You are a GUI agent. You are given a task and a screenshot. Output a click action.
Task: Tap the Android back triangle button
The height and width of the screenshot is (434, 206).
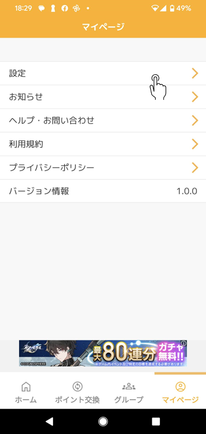pos(49,422)
